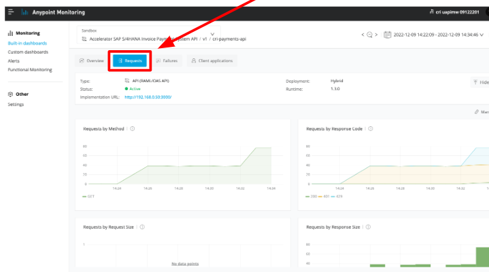Switch to the Failures tab

point(167,60)
